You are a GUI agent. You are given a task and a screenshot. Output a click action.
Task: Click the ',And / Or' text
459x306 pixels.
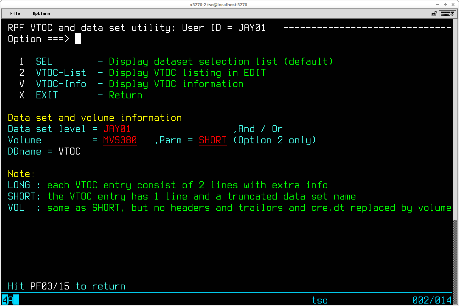258,129
